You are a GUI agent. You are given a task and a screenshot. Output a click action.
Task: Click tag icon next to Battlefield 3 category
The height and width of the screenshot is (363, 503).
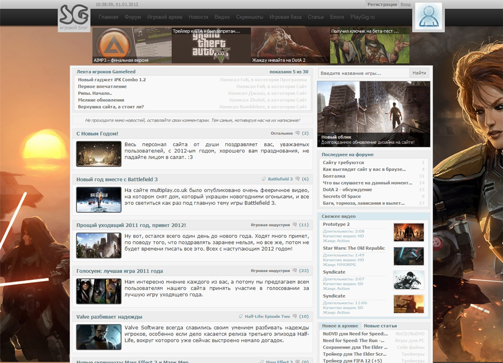point(264,179)
